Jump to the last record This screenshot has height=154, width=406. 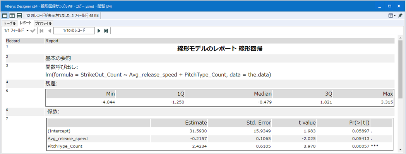click(106, 31)
